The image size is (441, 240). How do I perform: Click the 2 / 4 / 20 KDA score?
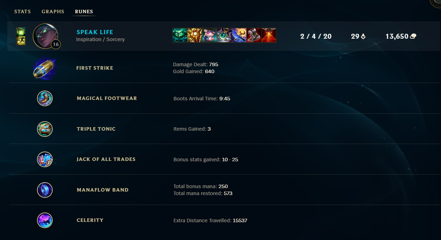click(x=316, y=36)
